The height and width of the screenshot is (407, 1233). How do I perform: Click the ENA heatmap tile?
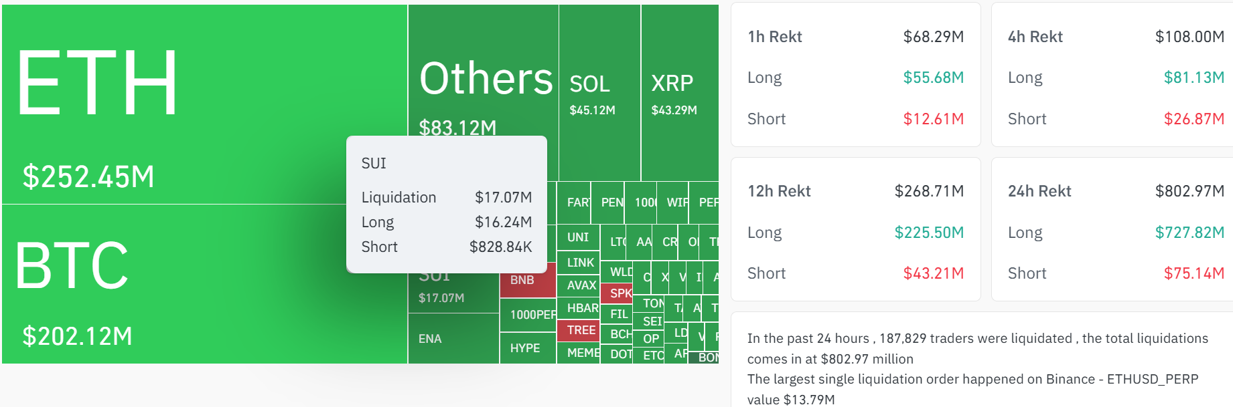point(453,339)
